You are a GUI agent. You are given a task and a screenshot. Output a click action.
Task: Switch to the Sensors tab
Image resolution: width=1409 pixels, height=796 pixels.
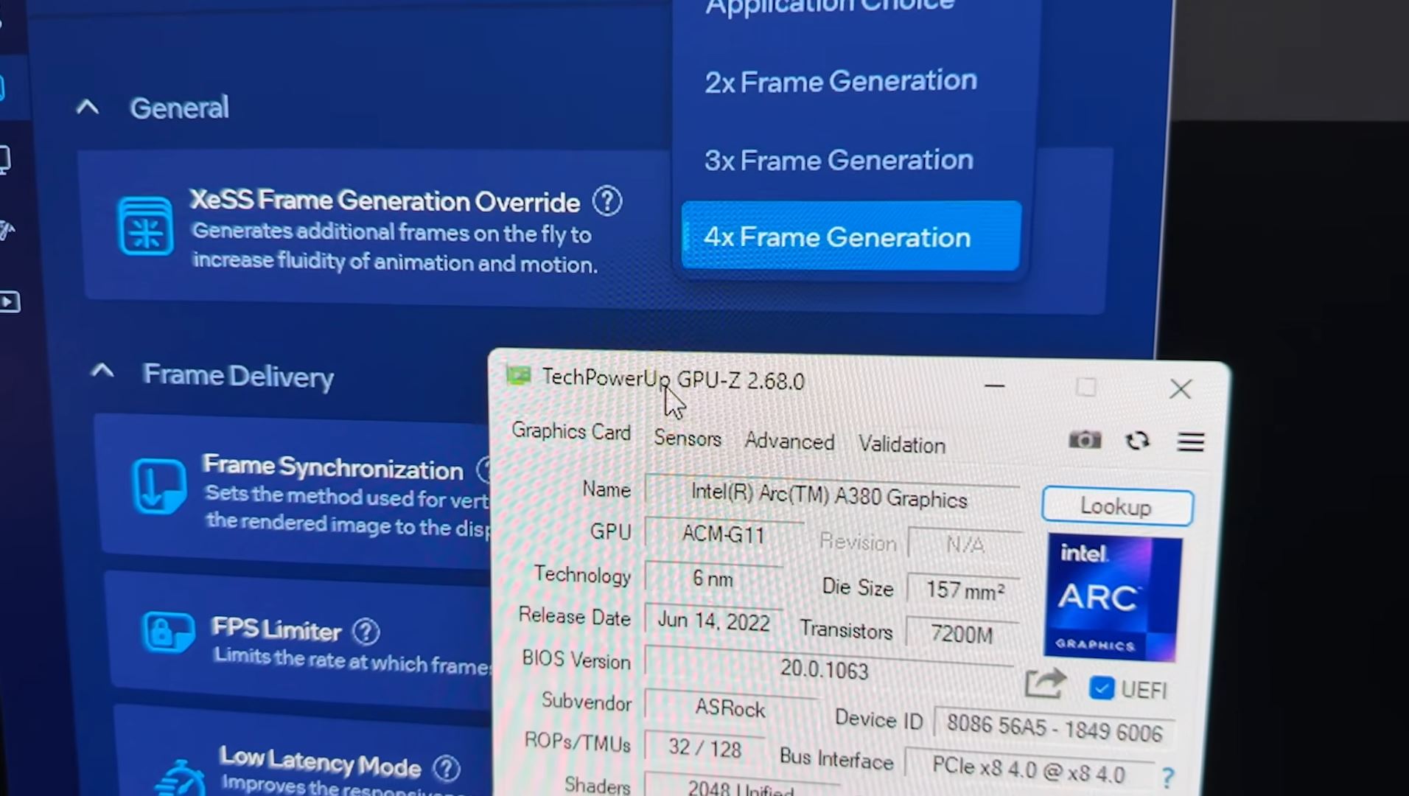click(x=687, y=439)
